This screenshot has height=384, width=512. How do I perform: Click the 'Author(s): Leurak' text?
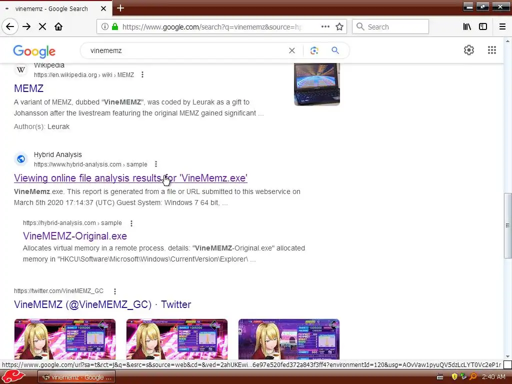[41, 126]
